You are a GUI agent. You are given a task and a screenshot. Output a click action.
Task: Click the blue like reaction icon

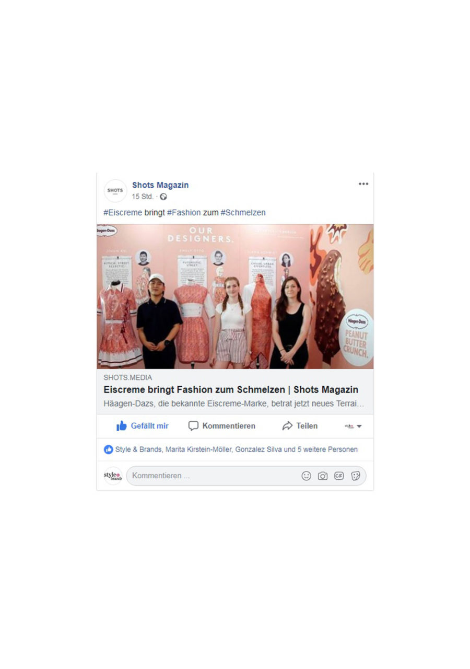point(109,449)
